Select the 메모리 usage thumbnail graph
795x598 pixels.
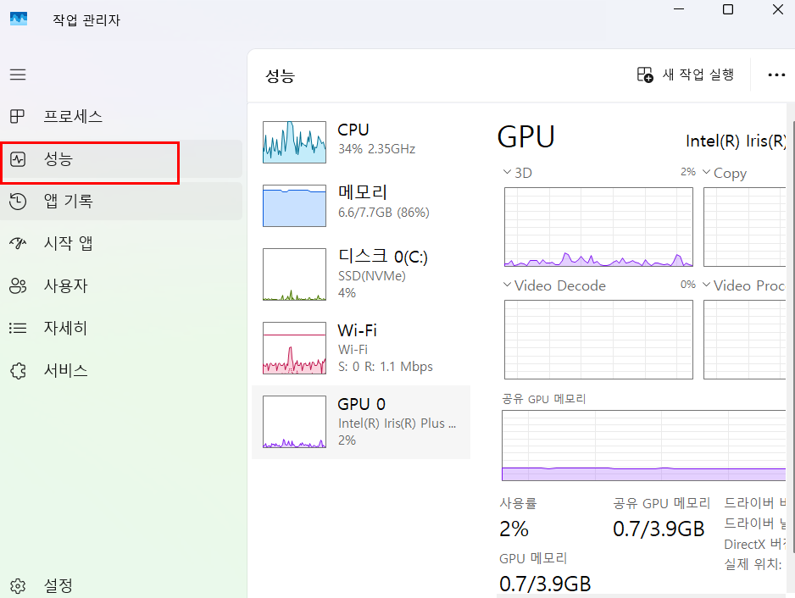[x=294, y=206]
